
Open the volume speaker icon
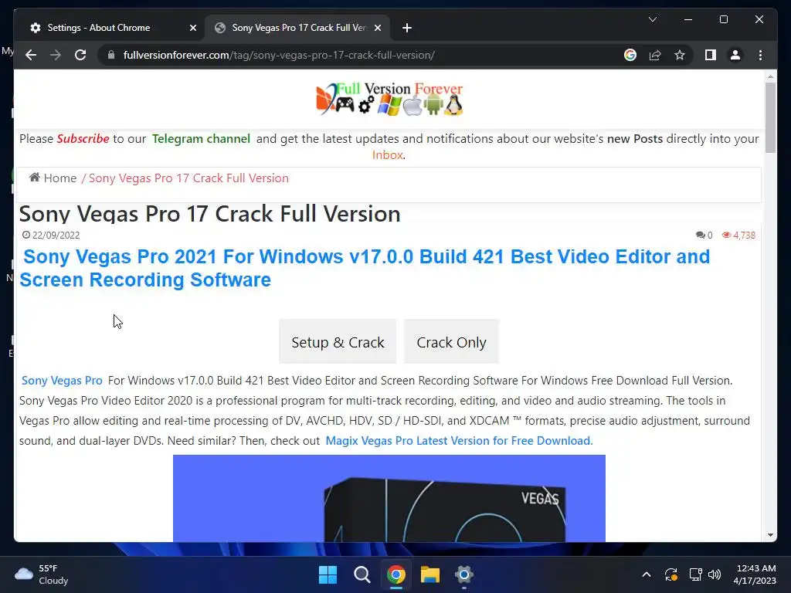[x=715, y=574]
